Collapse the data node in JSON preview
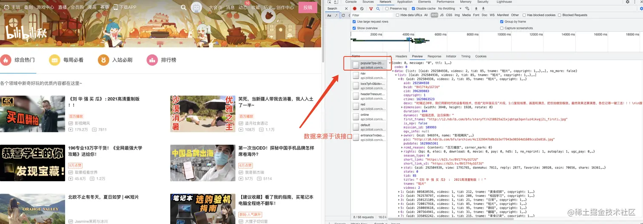This screenshot has width=643, height=224. [393, 71]
